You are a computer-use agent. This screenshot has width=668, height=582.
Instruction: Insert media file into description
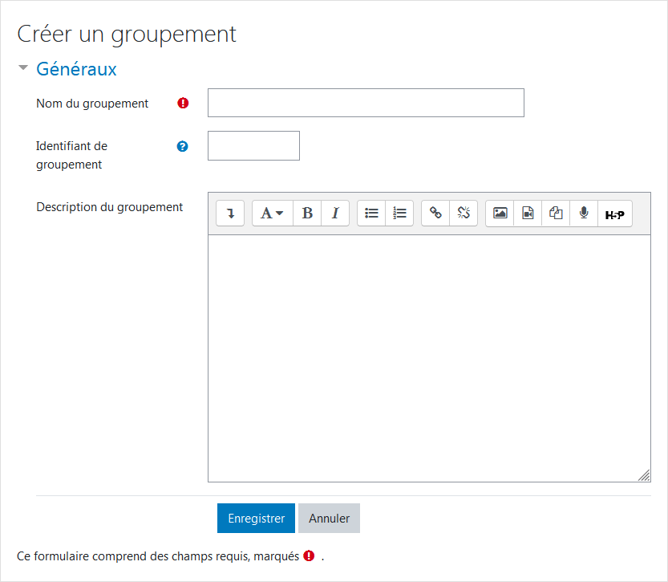(528, 214)
